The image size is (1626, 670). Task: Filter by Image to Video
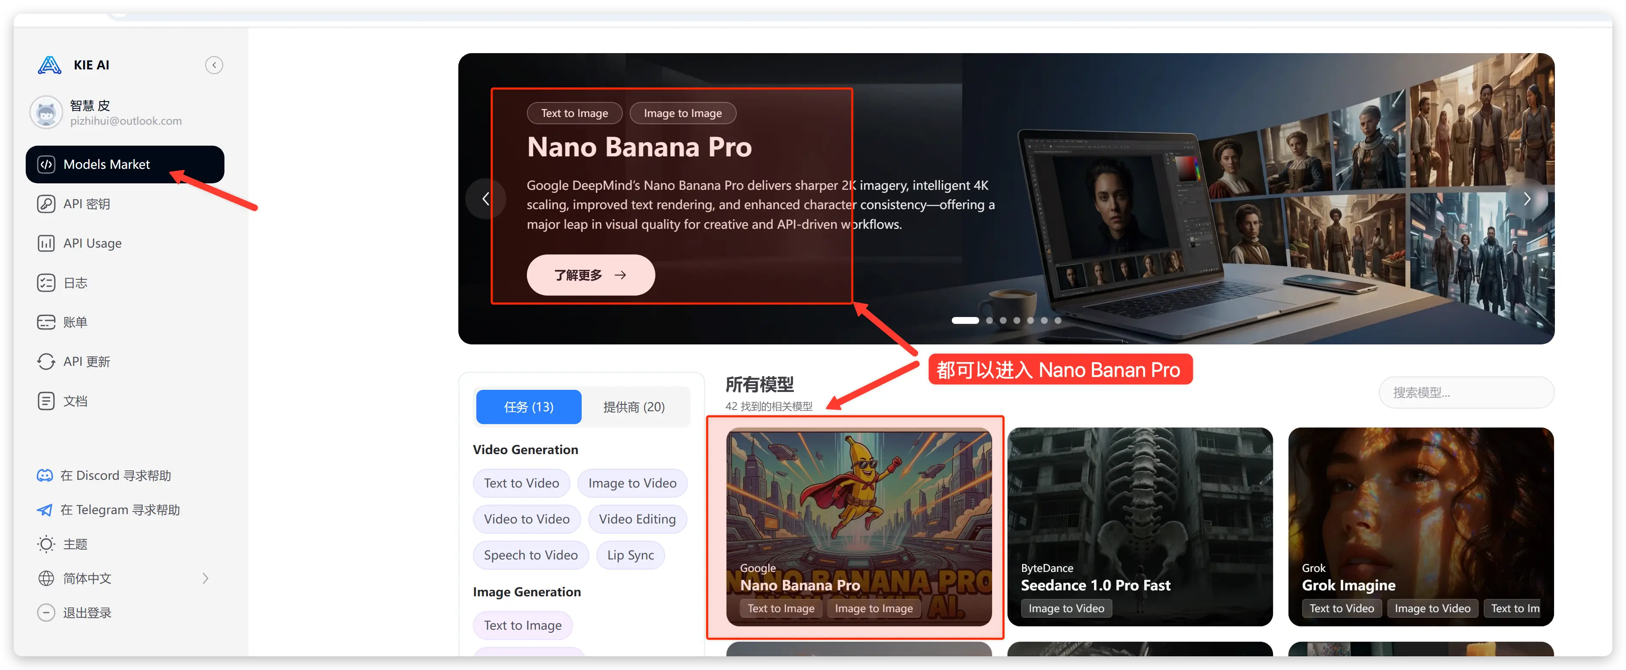632,484
